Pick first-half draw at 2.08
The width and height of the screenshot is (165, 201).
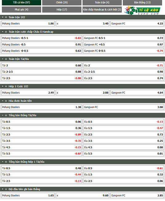[82, 93]
